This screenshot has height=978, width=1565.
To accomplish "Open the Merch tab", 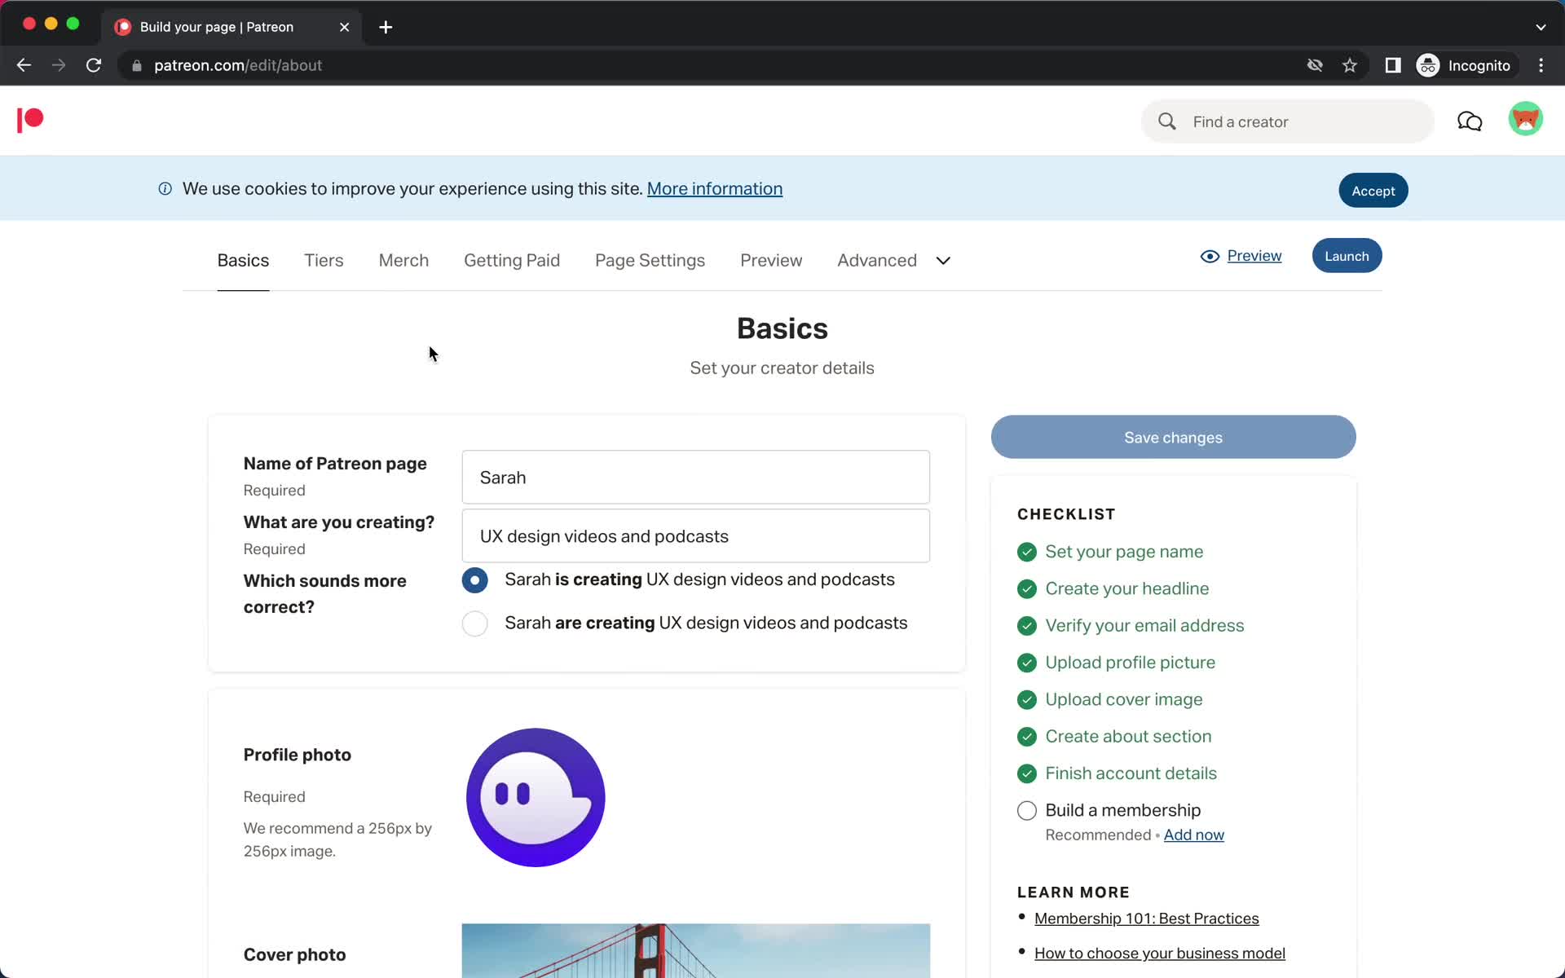I will tap(403, 261).
